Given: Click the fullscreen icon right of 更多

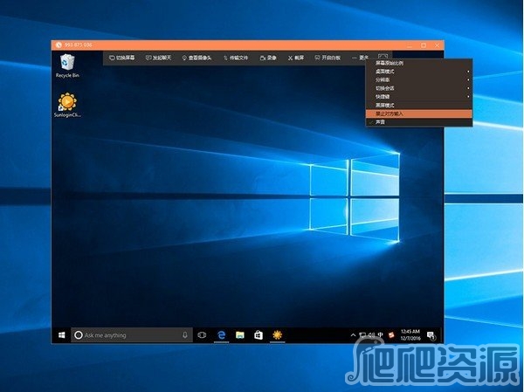Looking at the screenshot, I should pyautogui.click(x=383, y=58).
